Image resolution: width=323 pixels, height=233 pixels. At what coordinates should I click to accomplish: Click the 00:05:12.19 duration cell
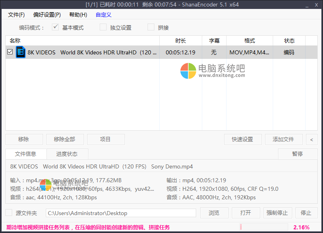(180, 52)
